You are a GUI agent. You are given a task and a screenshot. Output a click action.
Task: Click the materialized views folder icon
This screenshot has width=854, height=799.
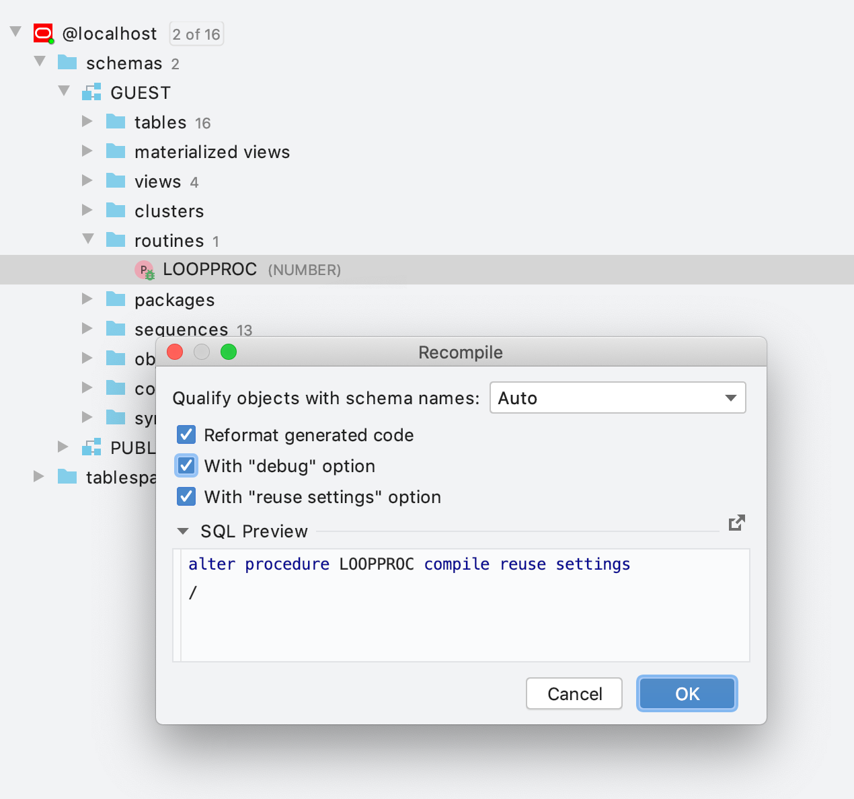tap(116, 151)
